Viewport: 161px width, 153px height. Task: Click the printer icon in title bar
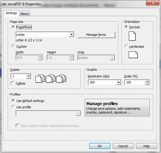(4, 4)
